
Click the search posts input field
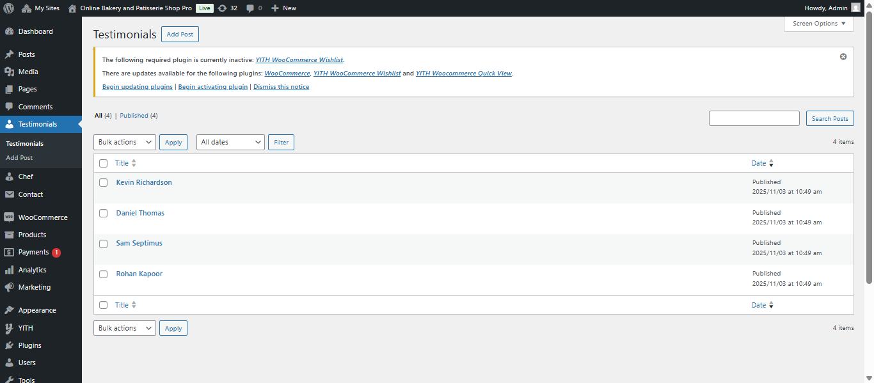pos(754,118)
